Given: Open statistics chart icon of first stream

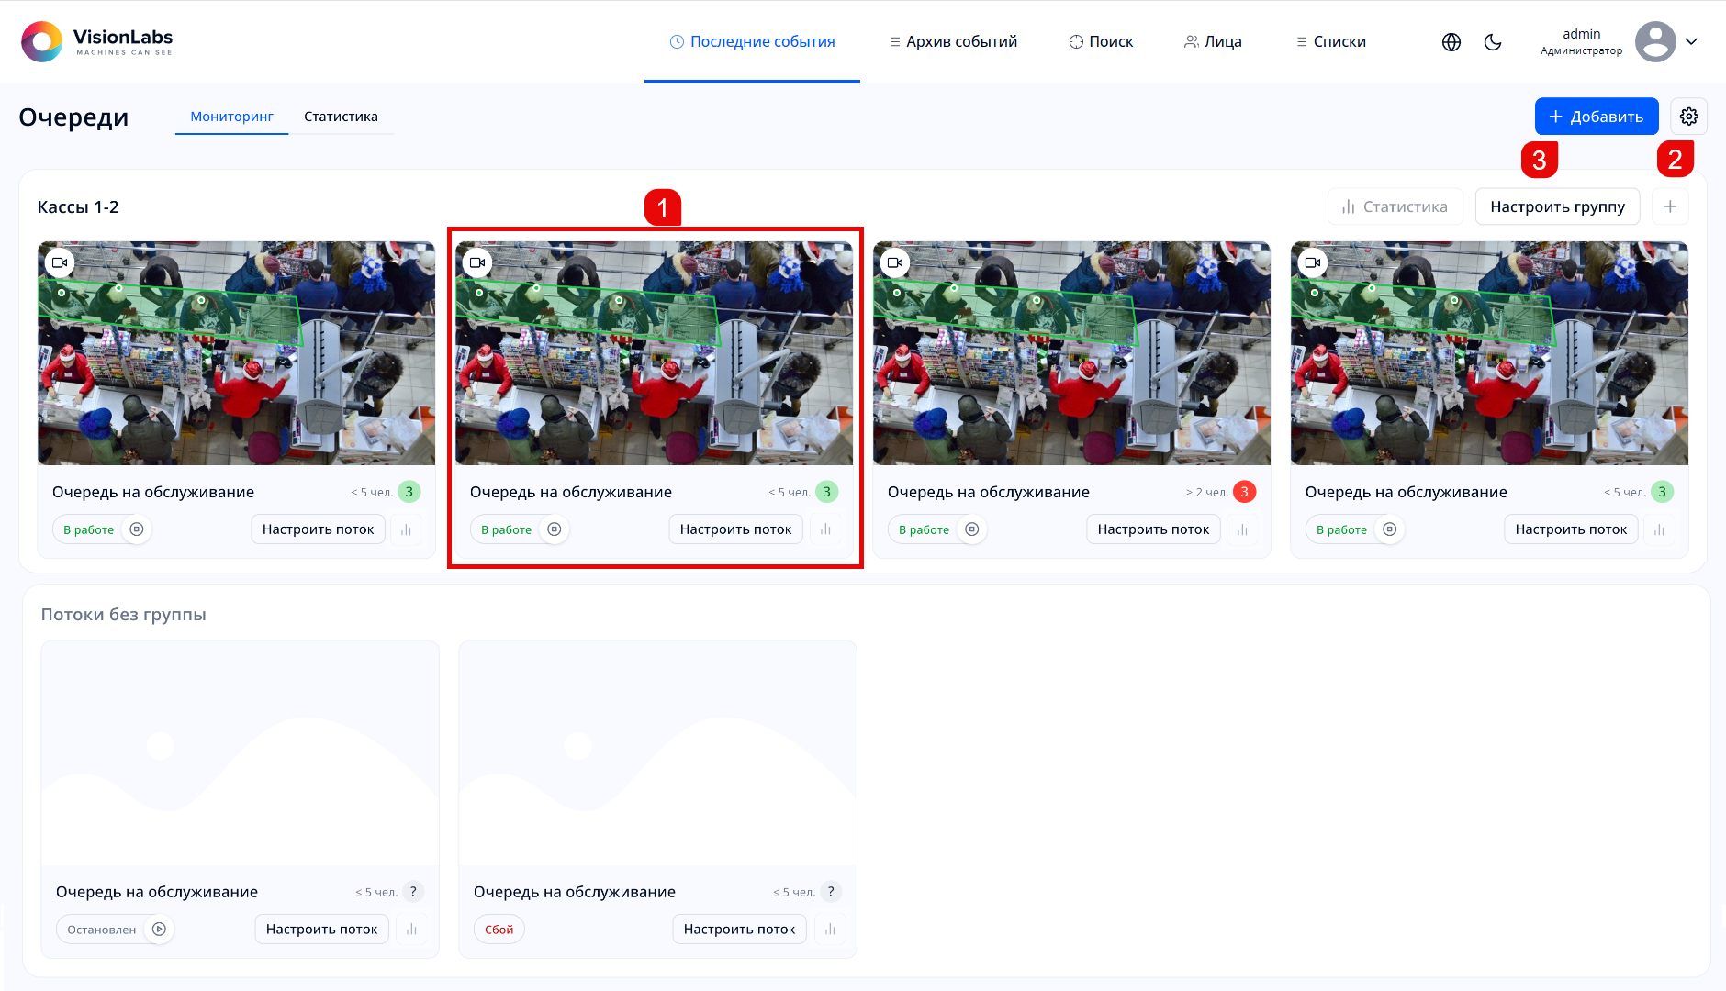Looking at the screenshot, I should pyautogui.click(x=406, y=529).
